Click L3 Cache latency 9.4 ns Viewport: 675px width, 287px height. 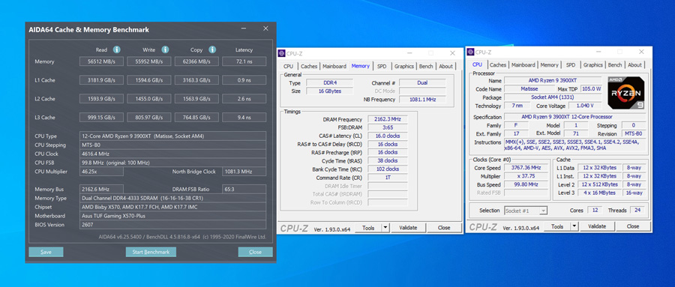click(x=244, y=117)
